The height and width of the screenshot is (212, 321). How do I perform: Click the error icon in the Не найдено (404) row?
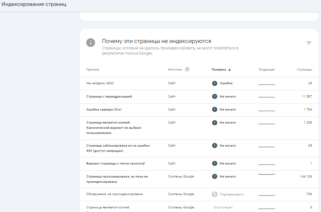pos(214,83)
